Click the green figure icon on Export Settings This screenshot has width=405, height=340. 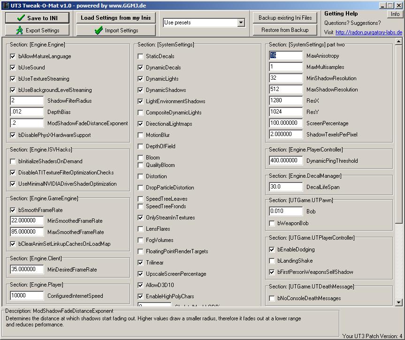click(20, 30)
